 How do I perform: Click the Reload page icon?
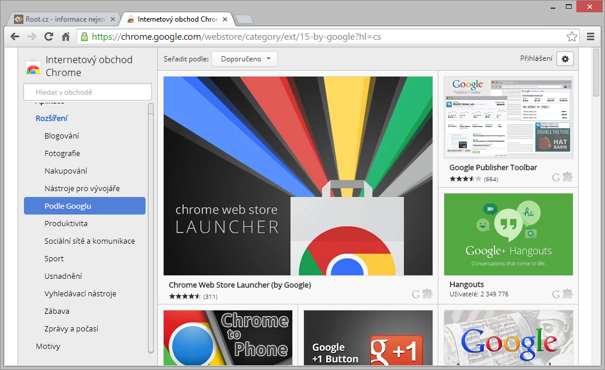(49, 36)
